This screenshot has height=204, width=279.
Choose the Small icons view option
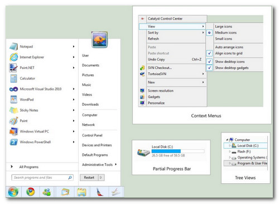point(223,39)
